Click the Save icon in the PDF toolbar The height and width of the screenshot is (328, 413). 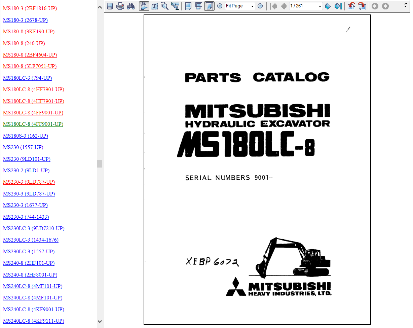(110, 6)
